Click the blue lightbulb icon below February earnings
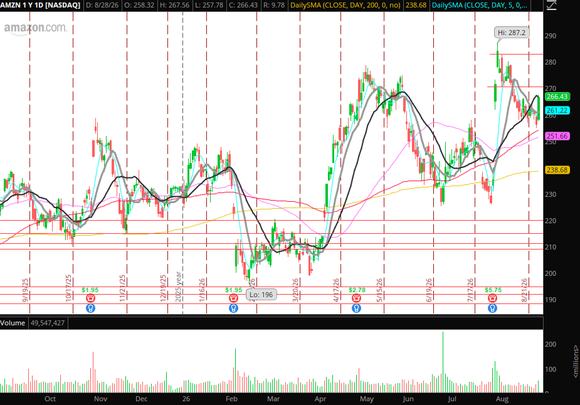Viewport: 580px width, 405px height. [x=233, y=308]
